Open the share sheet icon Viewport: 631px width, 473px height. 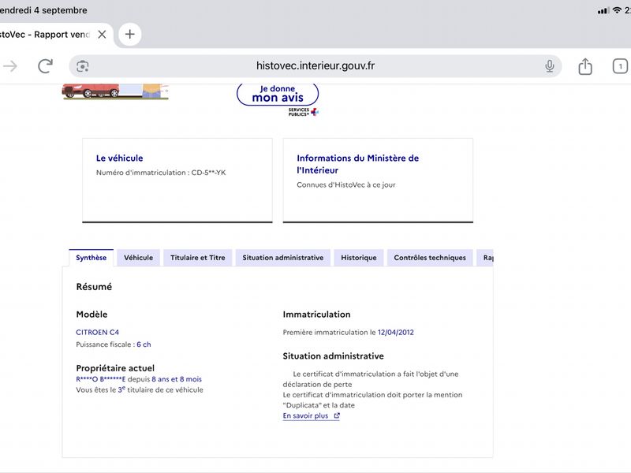click(x=585, y=66)
